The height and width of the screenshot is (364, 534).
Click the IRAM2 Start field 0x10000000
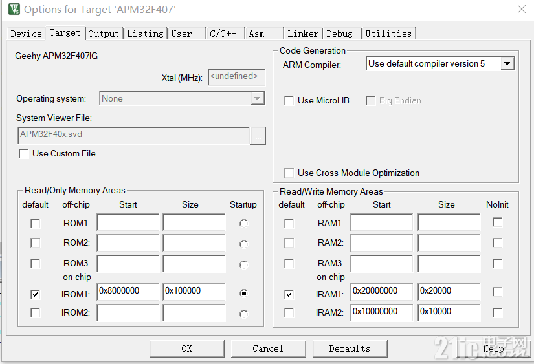(382, 313)
